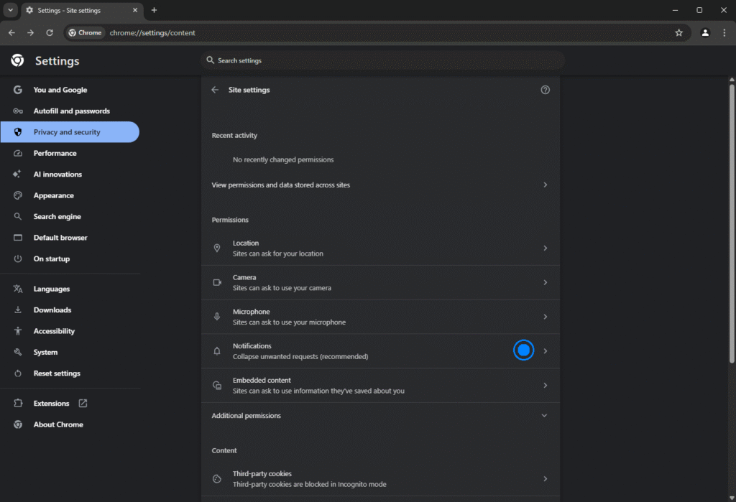The image size is (736, 502).
Task: Bookmark this page with the star icon
Action: click(x=678, y=32)
